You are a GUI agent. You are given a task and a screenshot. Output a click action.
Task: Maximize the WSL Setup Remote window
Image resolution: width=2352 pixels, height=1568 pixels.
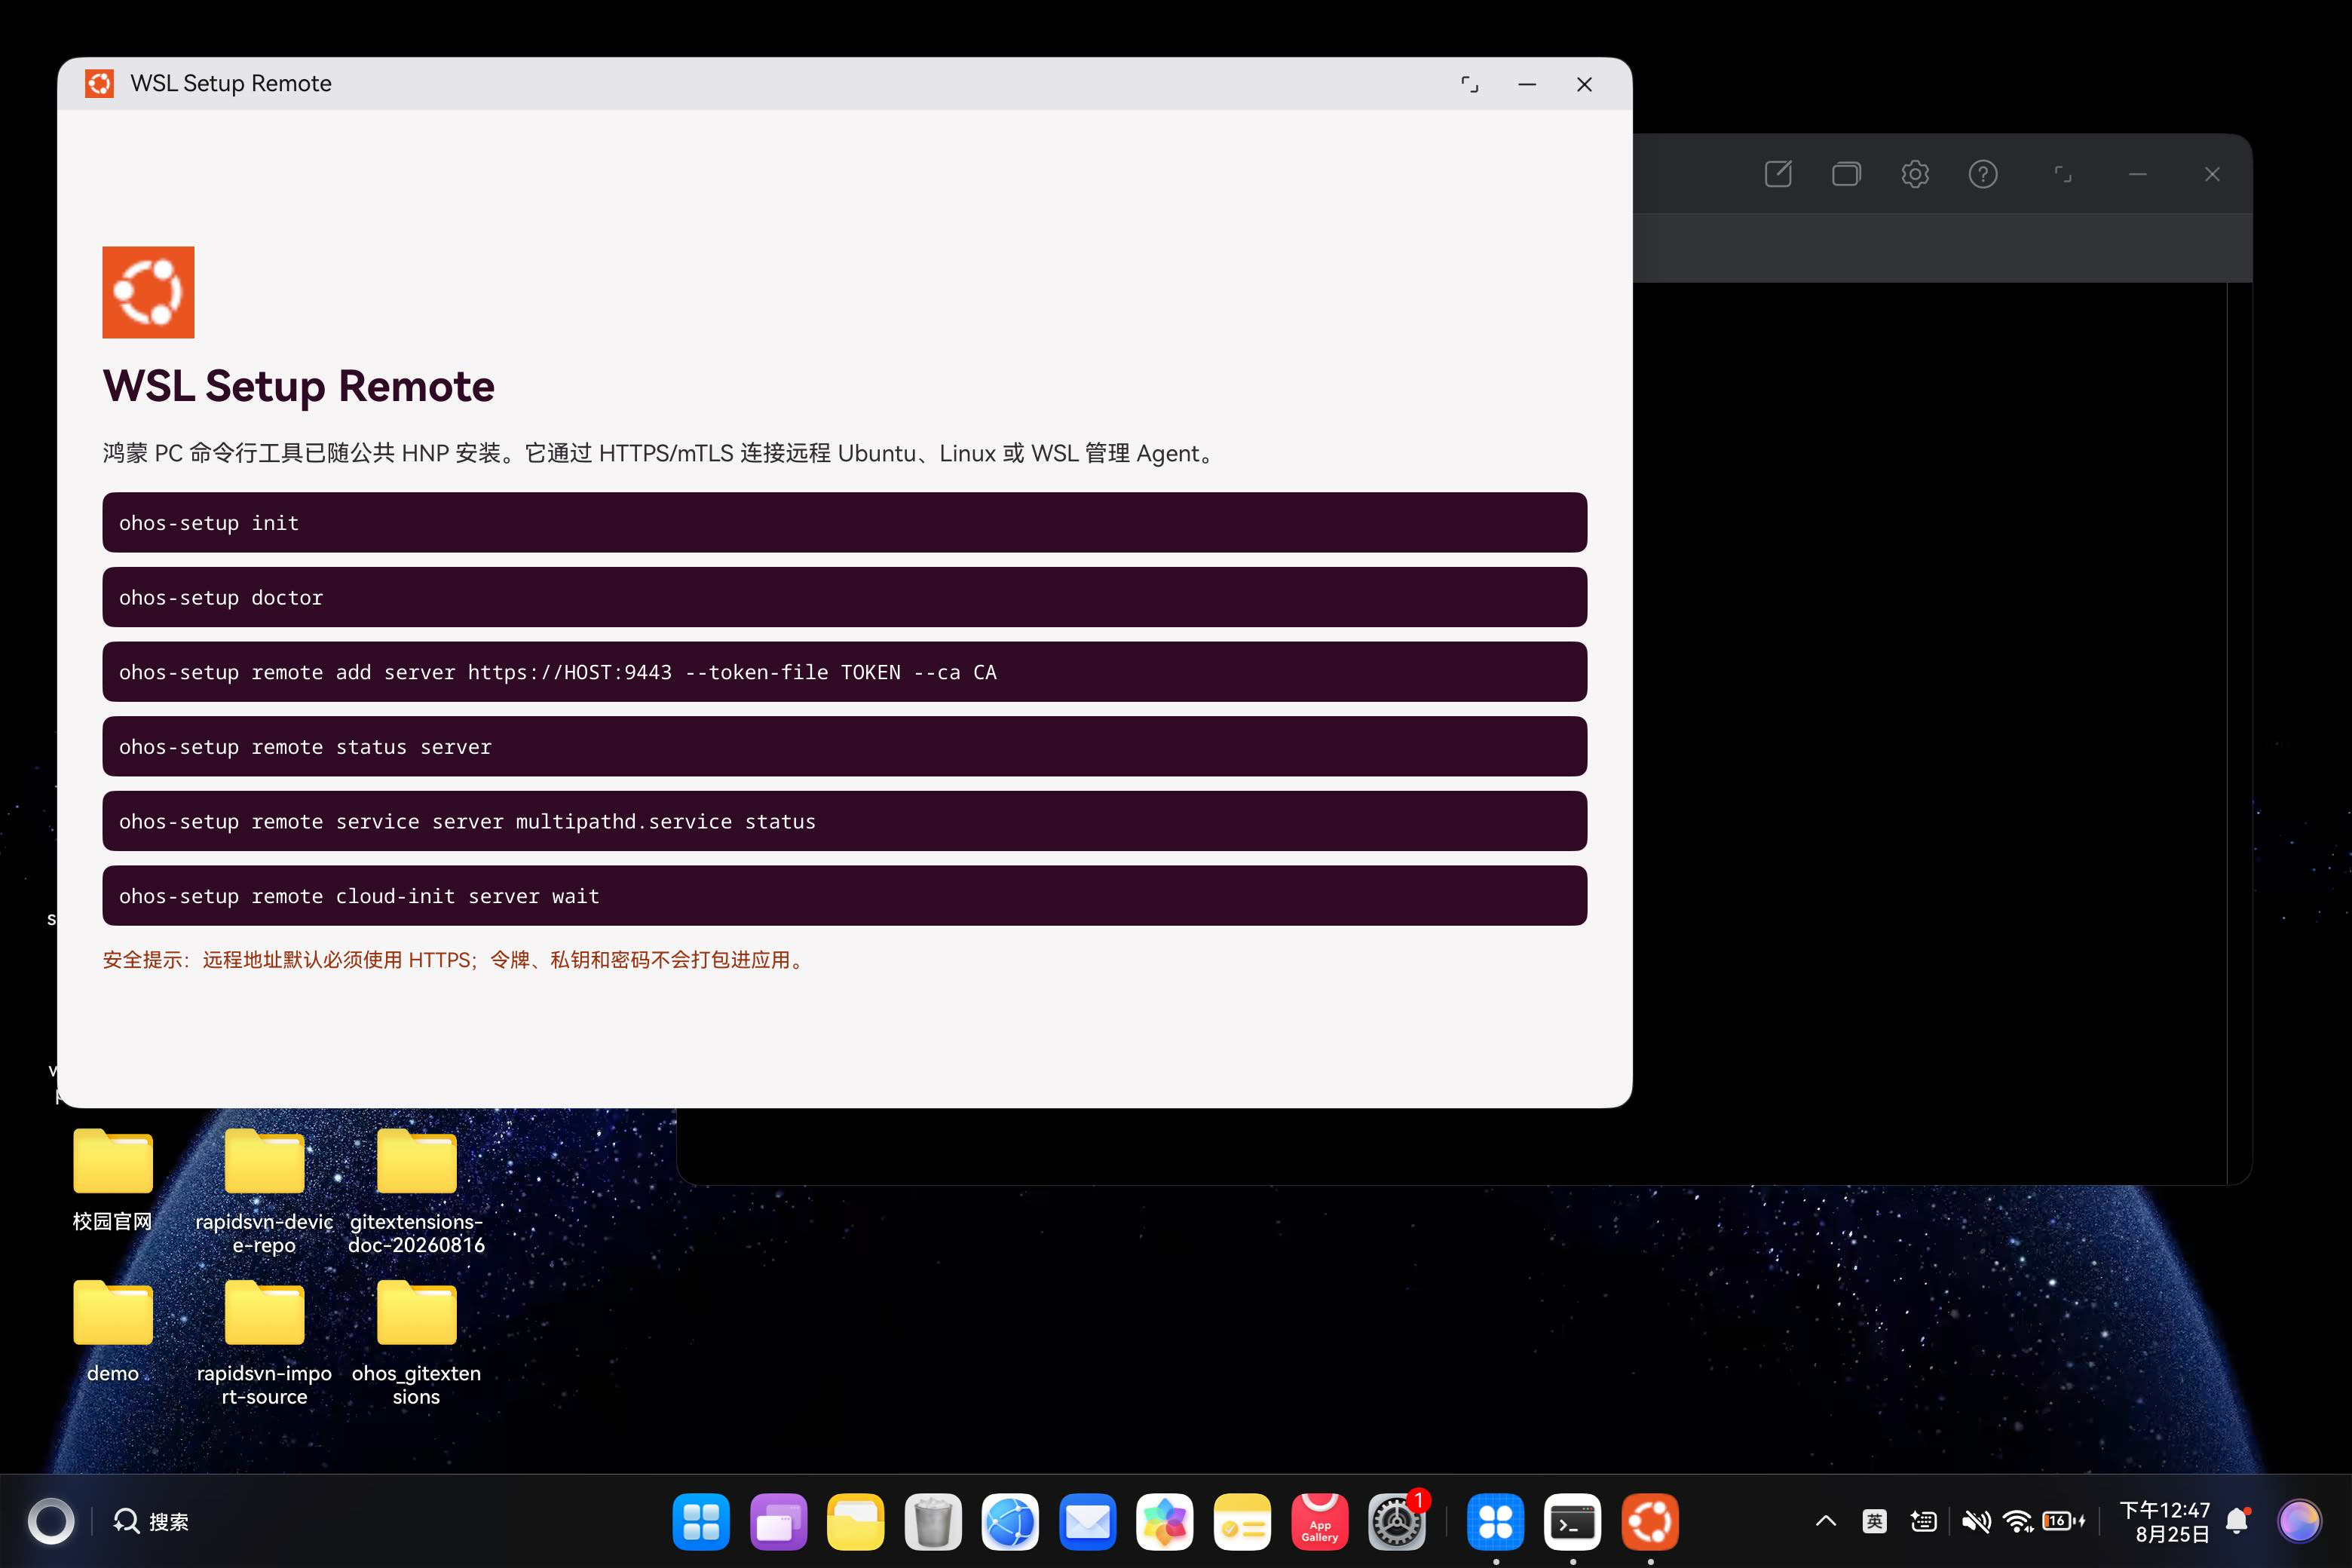[1470, 84]
